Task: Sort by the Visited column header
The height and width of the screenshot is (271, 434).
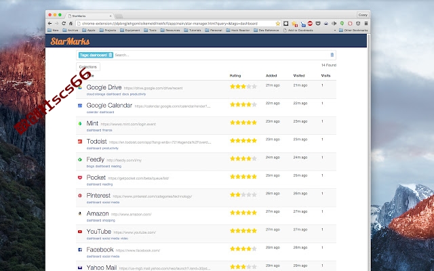Action: tap(299, 75)
